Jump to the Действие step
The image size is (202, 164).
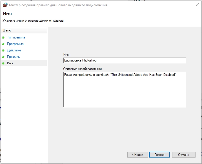click(14, 50)
